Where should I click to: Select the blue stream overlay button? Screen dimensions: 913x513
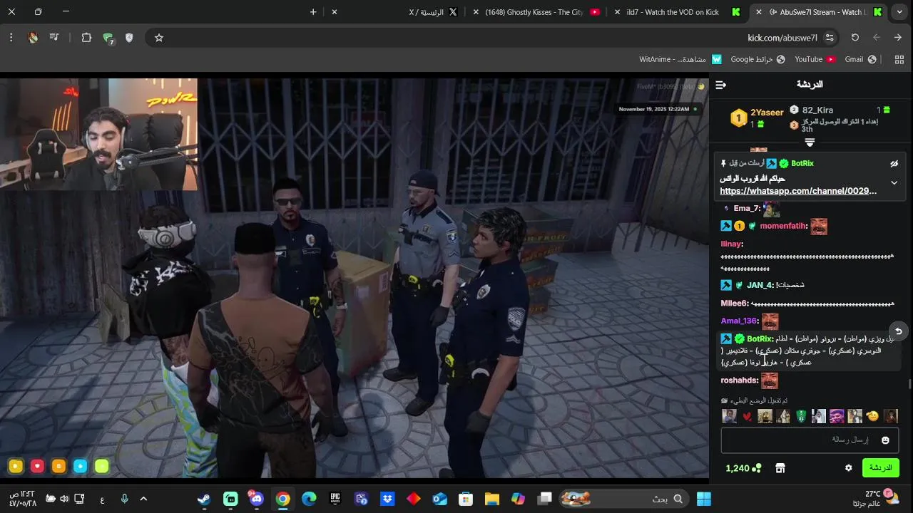pyautogui.click(x=81, y=466)
